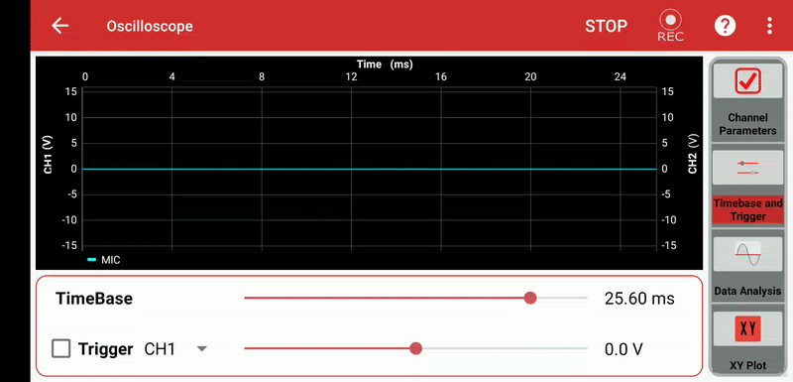This screenshot has height=382, width=793.
Task: Adjust the TimeBase slider handle
Action: tap(530, 298)
